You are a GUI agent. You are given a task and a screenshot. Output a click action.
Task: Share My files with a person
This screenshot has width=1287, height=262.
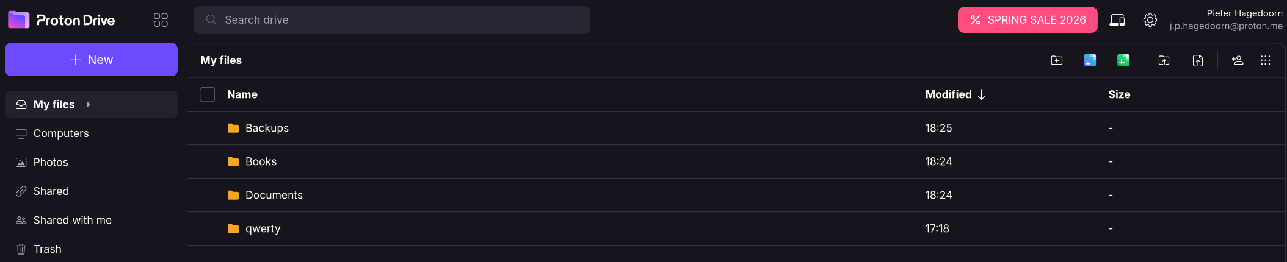[x=1238, y=60]
